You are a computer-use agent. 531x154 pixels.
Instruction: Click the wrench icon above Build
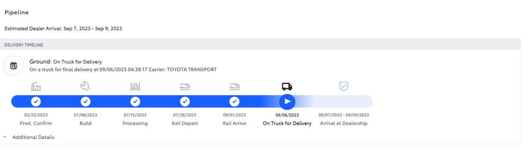click(x=86, y=87)
